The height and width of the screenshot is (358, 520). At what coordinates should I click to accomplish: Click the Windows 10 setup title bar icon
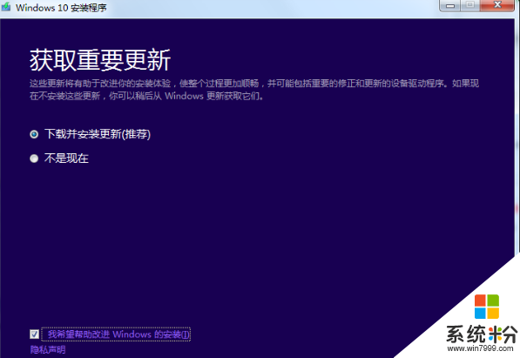(x=6, y=7)
